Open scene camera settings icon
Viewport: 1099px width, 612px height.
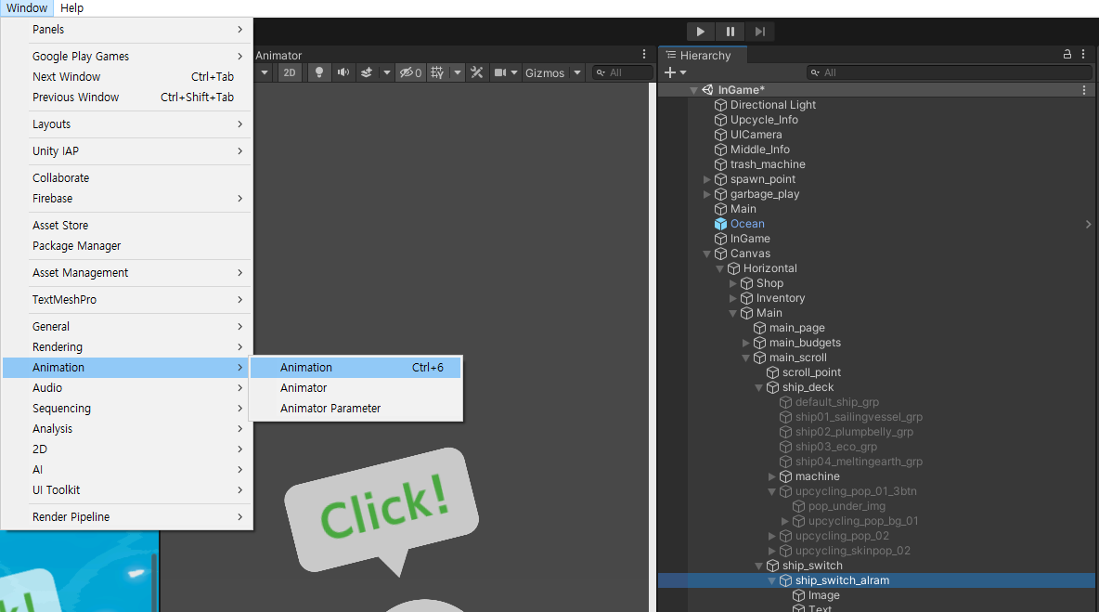[500, 73]
